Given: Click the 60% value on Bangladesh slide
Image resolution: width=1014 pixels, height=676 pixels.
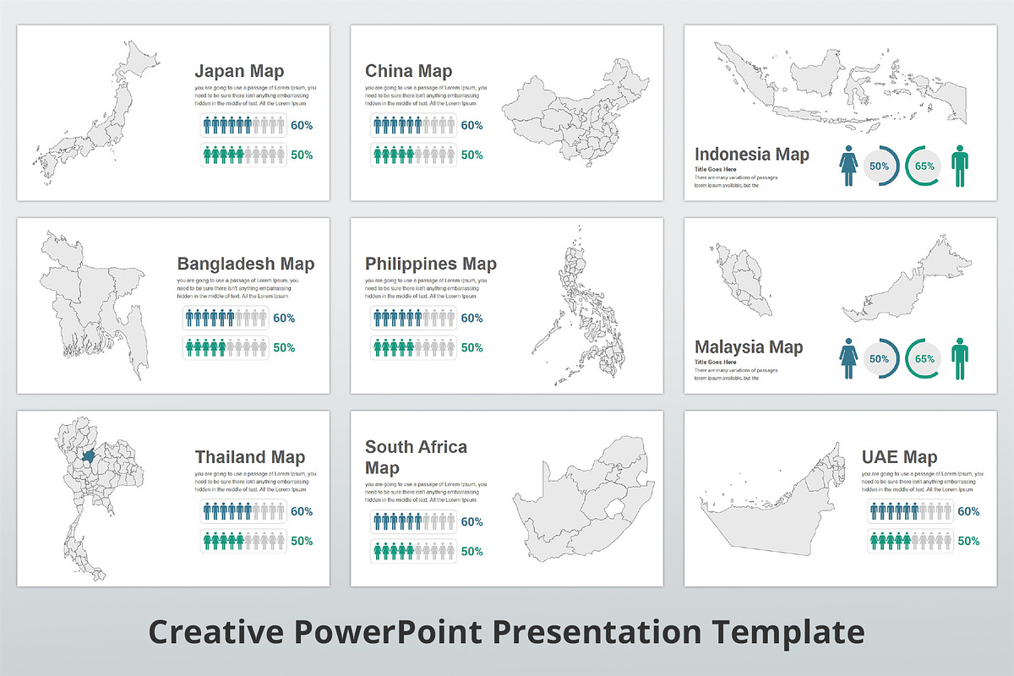Looking at the screenshot, I should tap(284, 319).
